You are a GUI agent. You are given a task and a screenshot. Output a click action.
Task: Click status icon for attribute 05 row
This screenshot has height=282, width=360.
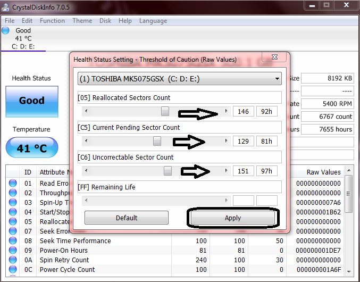(x=13, y=221)
